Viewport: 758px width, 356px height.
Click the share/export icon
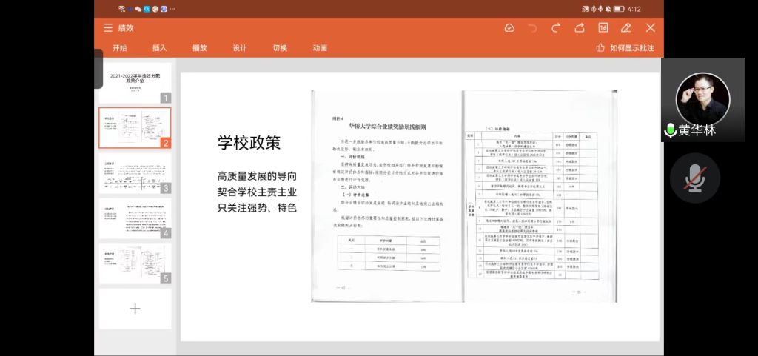(580, 28)
